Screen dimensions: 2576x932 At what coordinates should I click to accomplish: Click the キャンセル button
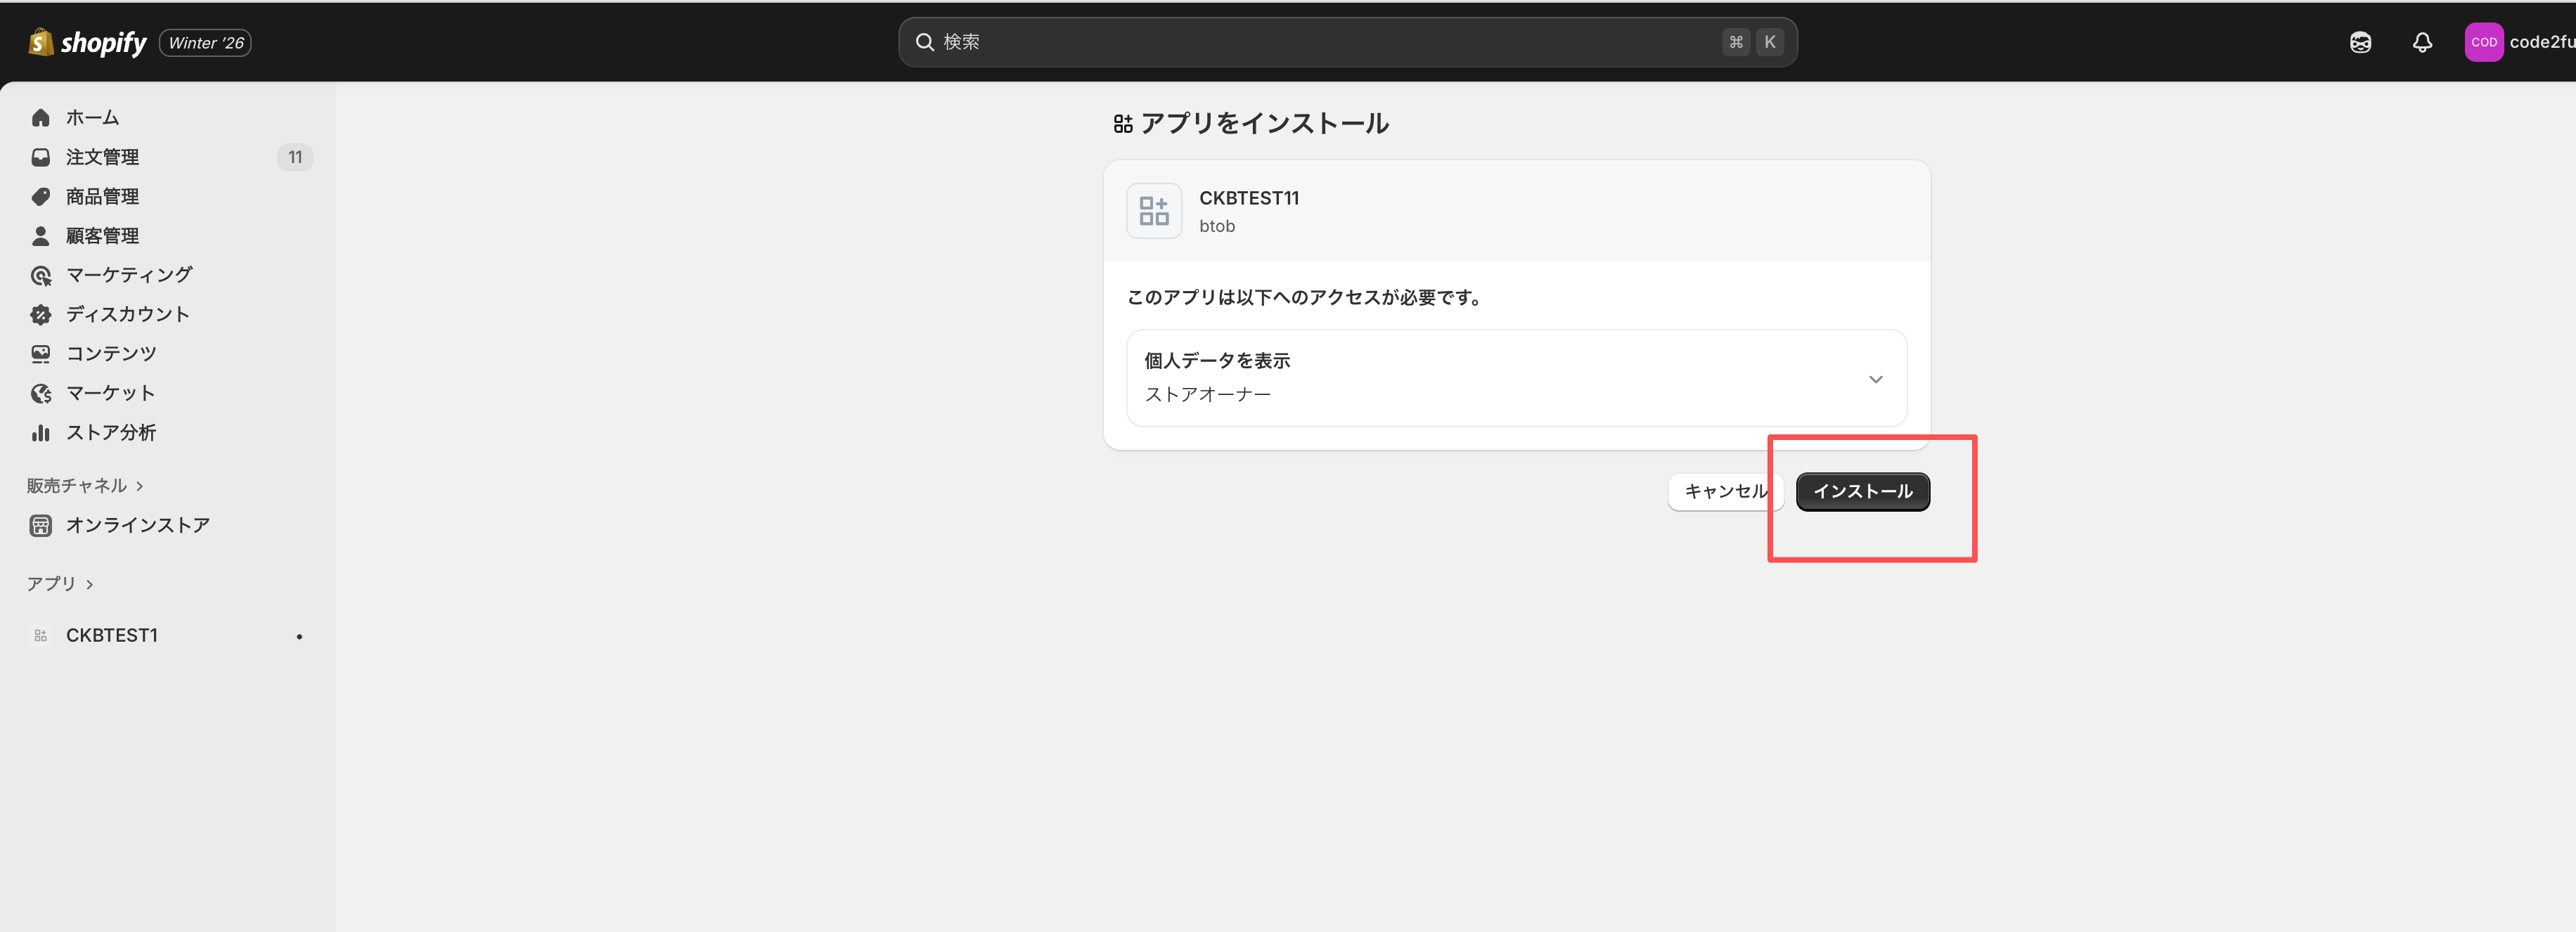1725,491
